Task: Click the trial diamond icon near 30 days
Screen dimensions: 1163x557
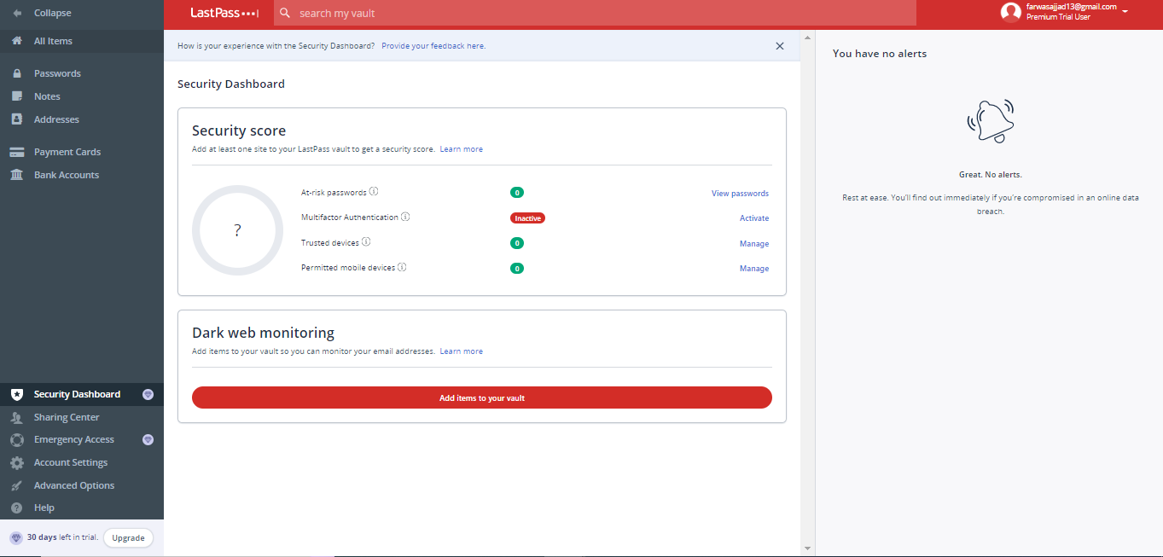Action: [x=15, y=538]
